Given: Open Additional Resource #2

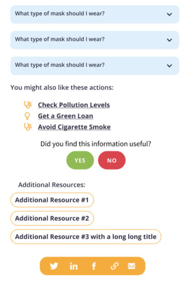Looking at the screenshot, I should coord(52,219).
